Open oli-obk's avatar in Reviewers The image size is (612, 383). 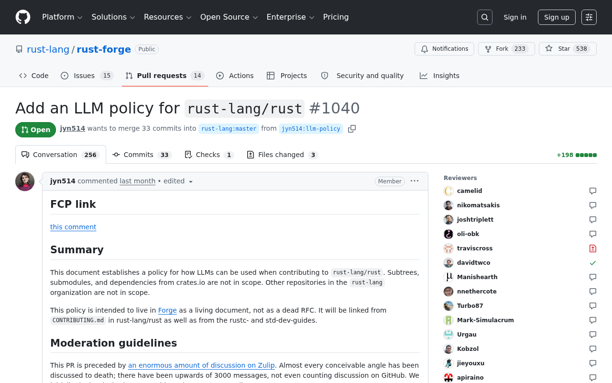click(448, 234)
